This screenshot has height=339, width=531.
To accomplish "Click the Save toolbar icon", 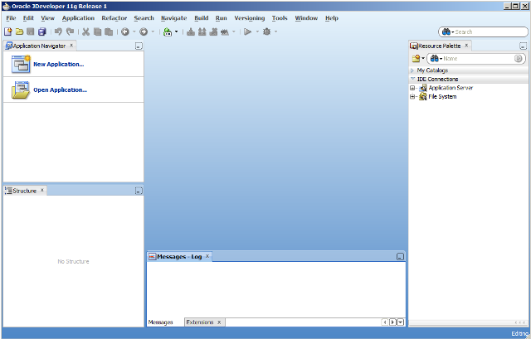I will [31, 31].
